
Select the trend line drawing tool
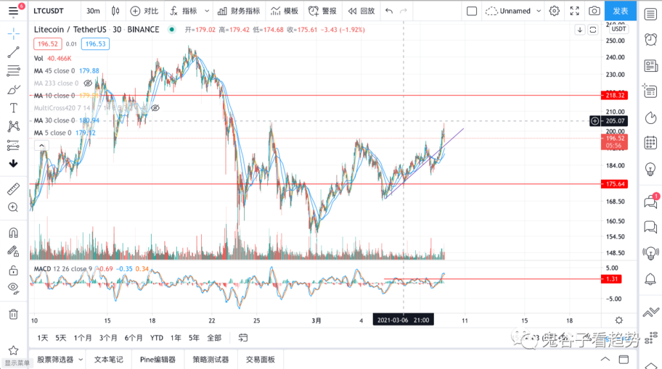point(13,52)
